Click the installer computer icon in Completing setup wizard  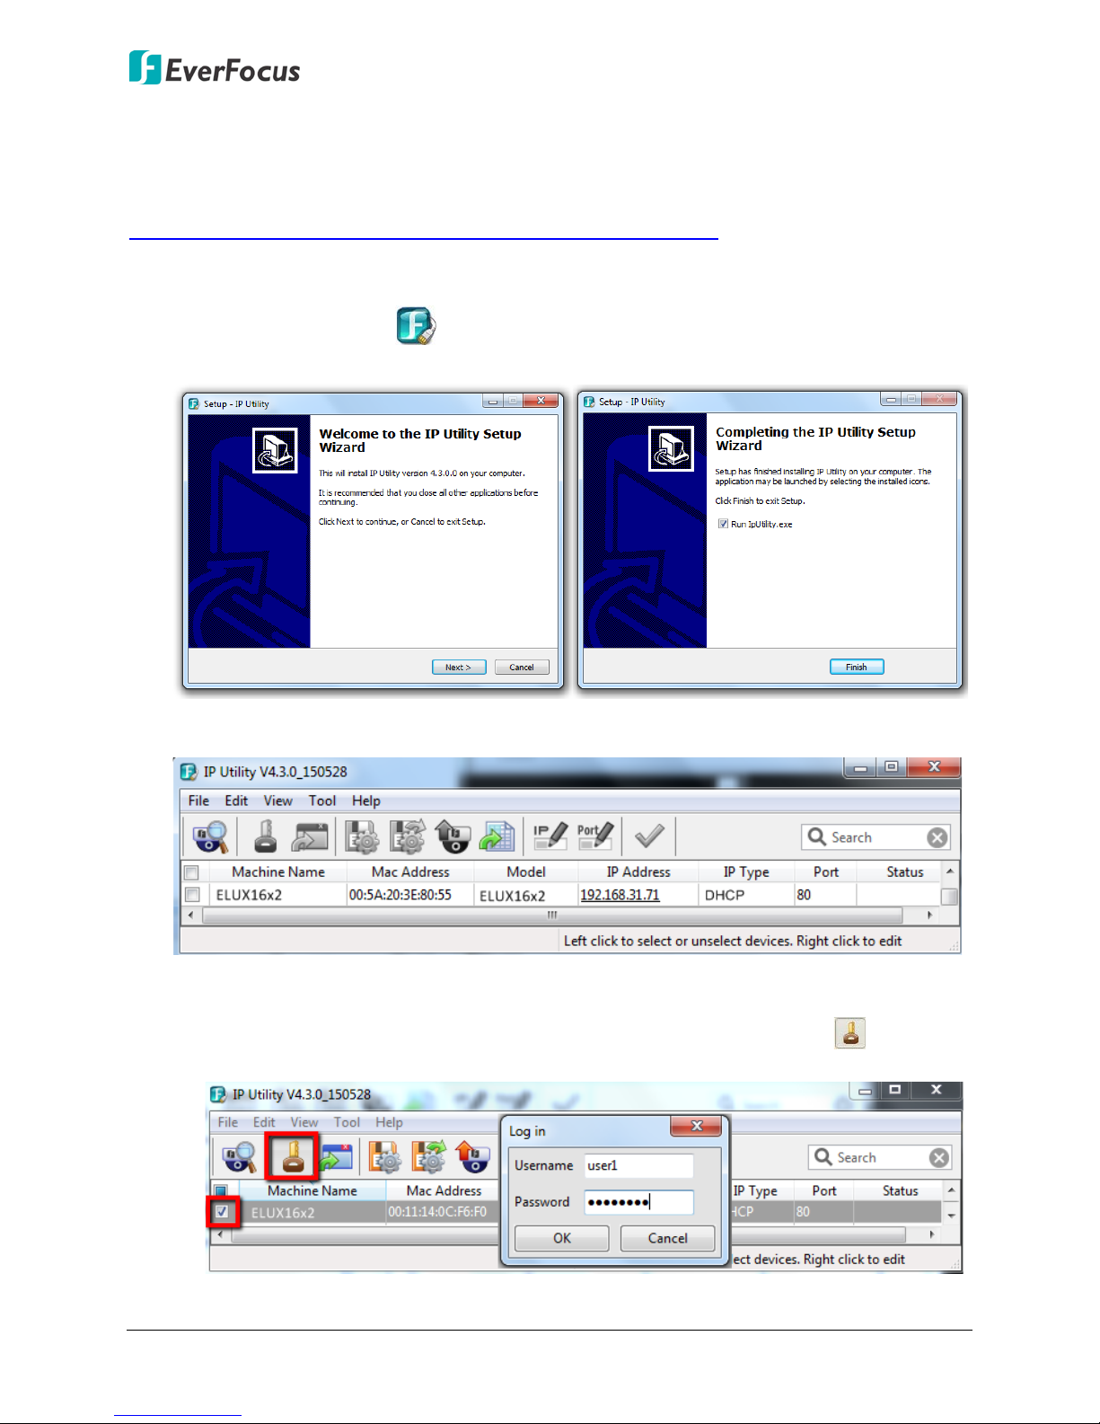[x=671, y=449]
